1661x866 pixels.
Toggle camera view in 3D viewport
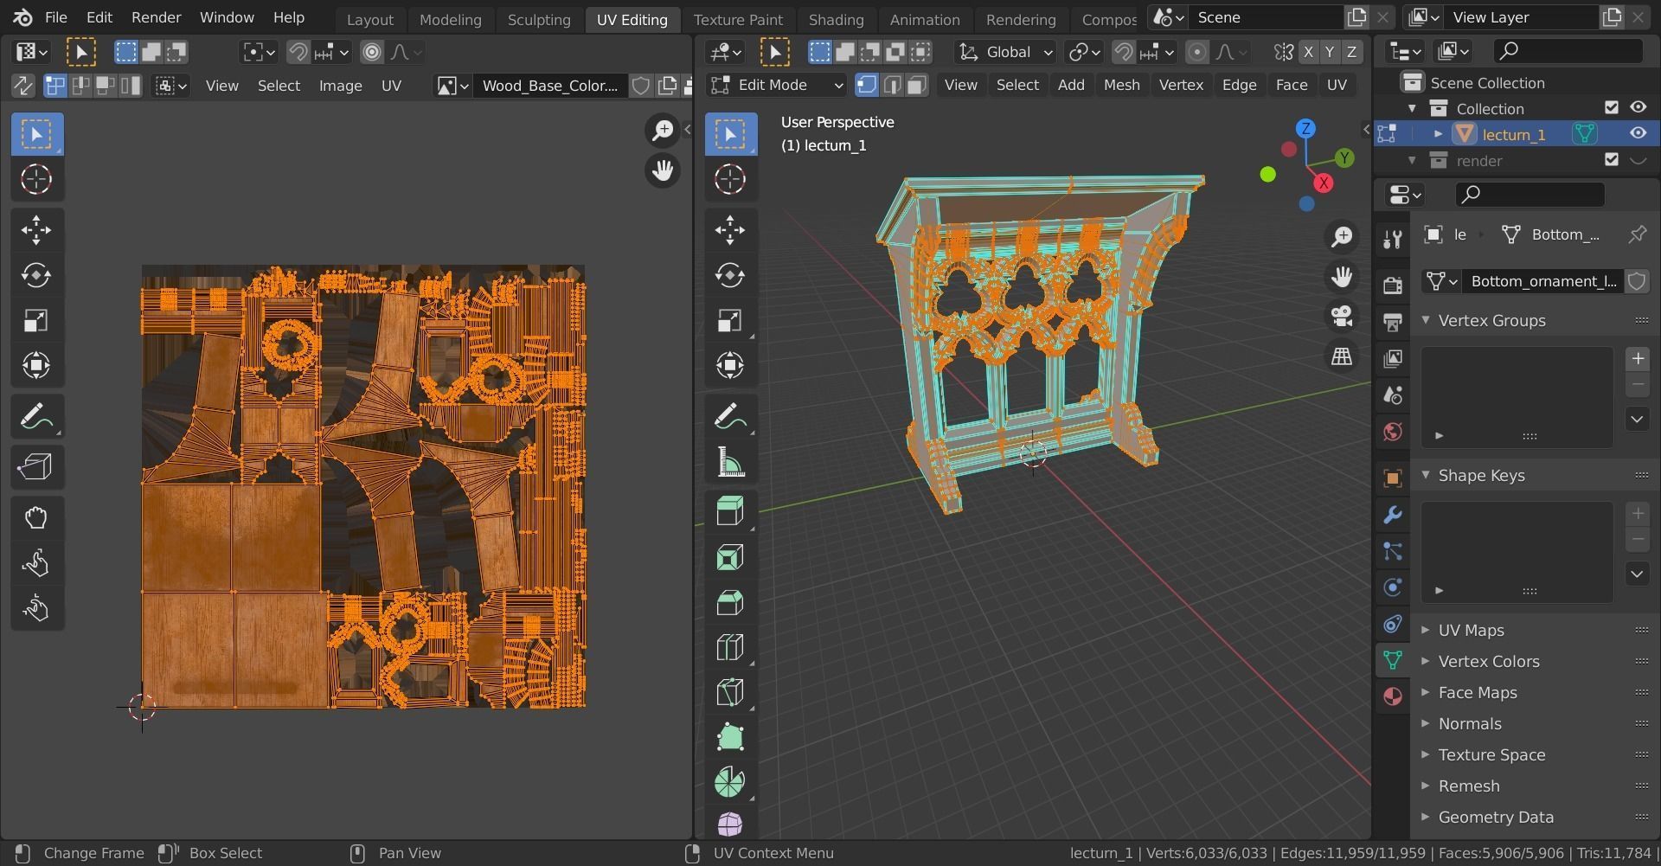point(1342,316)
